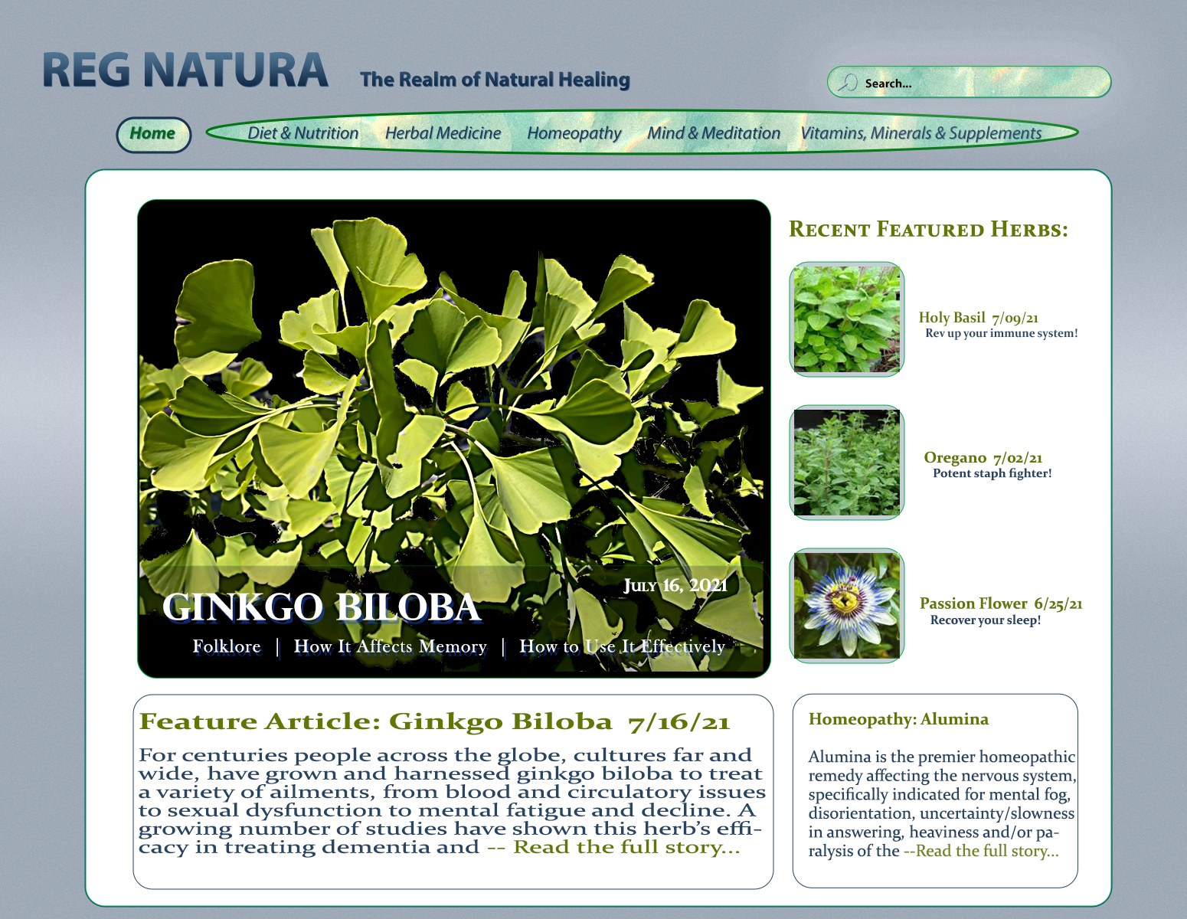The image size is (1187, 919).
Task: Open the Herbal Medicine menu item
Action: [x=443, y=133]
